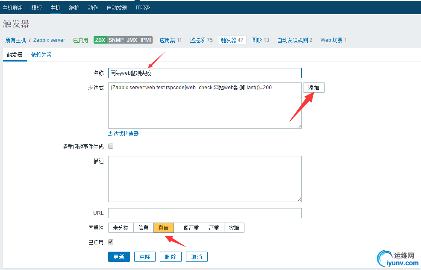
Task: Click the 取消 button
Action: point(197,257)
